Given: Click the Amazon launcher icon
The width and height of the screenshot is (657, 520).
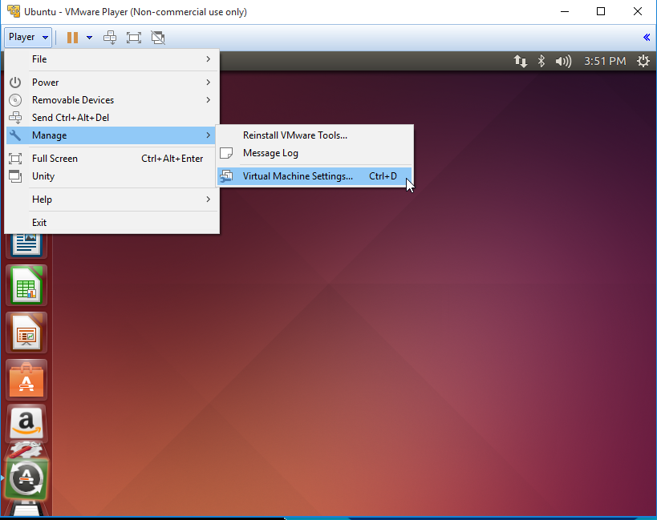Looking at the screenshot, I should click(x=26, y=424).
